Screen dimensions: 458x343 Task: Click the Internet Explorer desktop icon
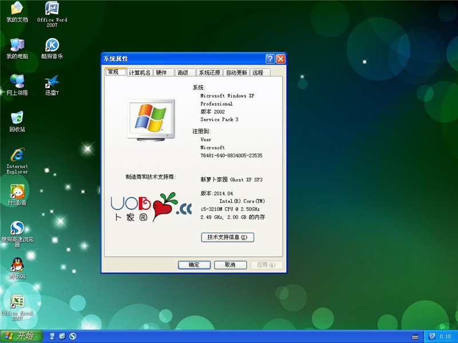pos(17,161)
